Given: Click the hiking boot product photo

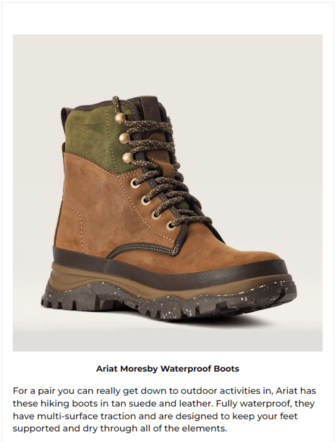Looking at the screenshot, I should click(168, 193).
